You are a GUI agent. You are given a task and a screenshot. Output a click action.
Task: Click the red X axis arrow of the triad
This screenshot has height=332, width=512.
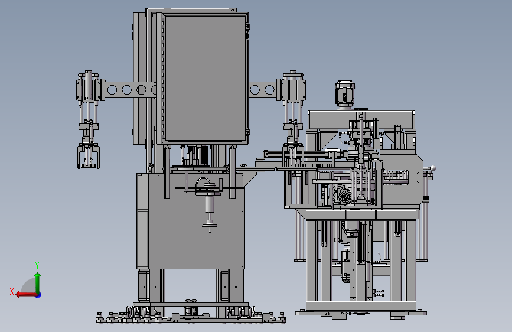(x=26, y=295)
